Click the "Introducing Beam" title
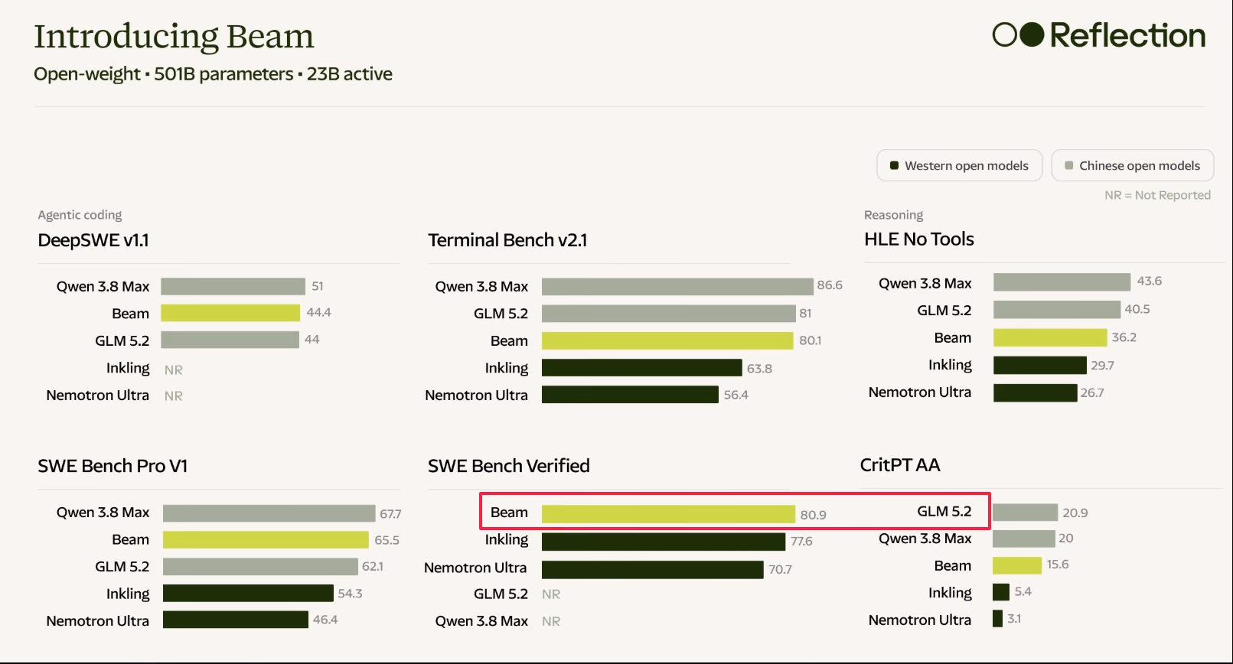Image resolution: width=1233 pixels, height=664 pixels. click(x=174, y=36)
